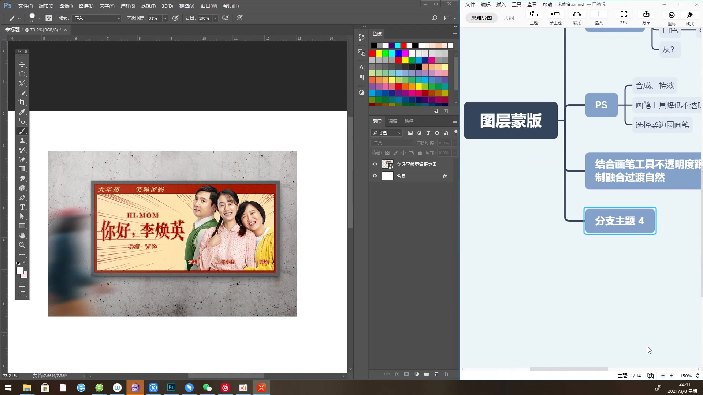This screenshot has height=395, width=703.
Task: Toggle pressure for size in options bar
Action: 240,18
